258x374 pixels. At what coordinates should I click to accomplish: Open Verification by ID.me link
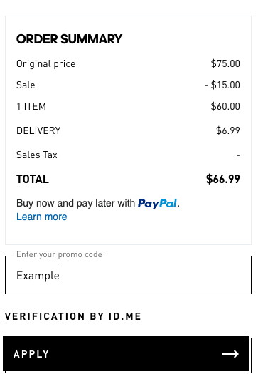click(73, 316)
